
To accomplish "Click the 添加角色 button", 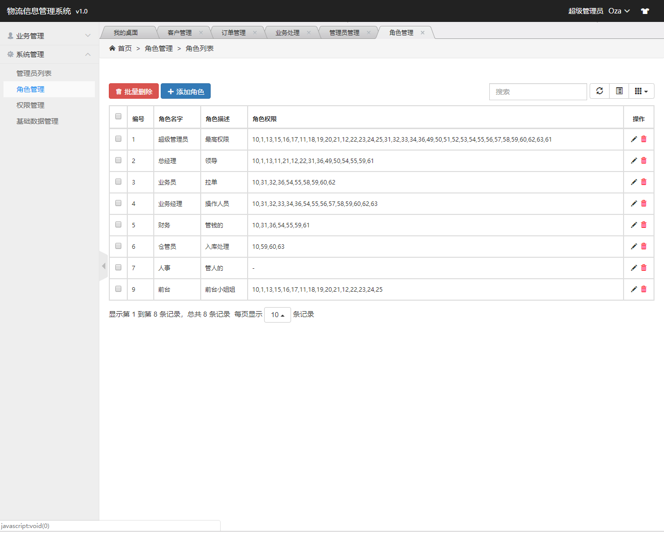I will pos(186,91).
